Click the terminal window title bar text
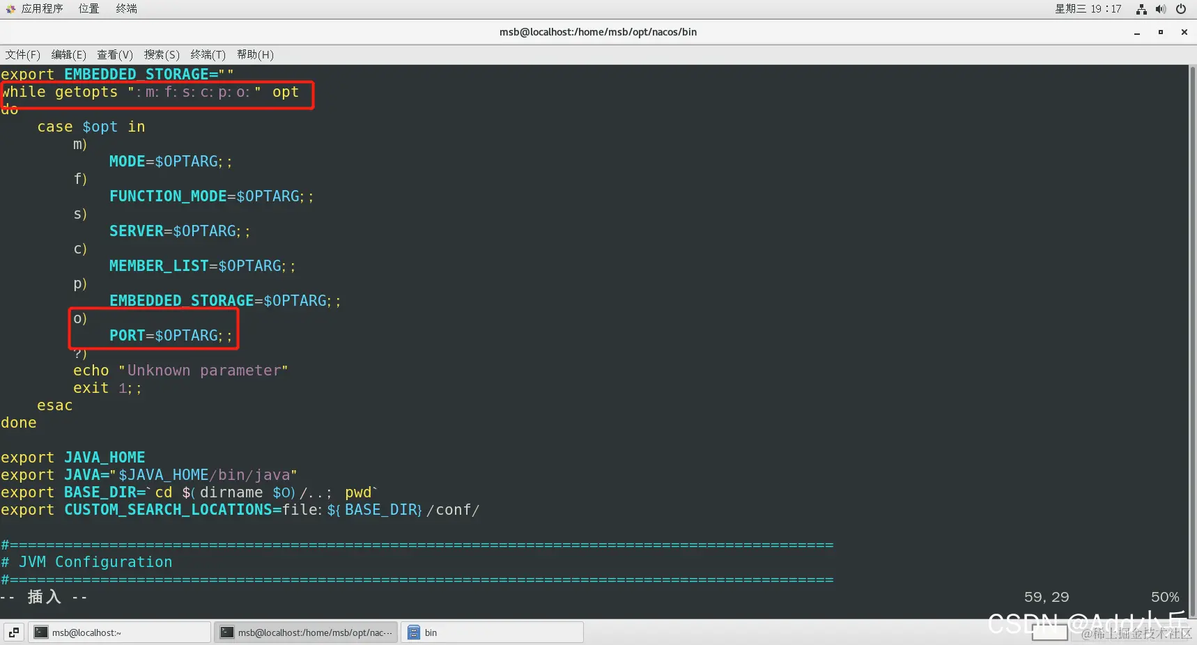1197x645 pixels. (x=598, y=32)
